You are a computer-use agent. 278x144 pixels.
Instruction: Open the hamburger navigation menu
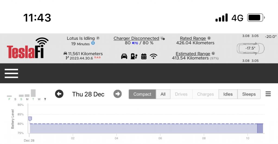point(11,73)
